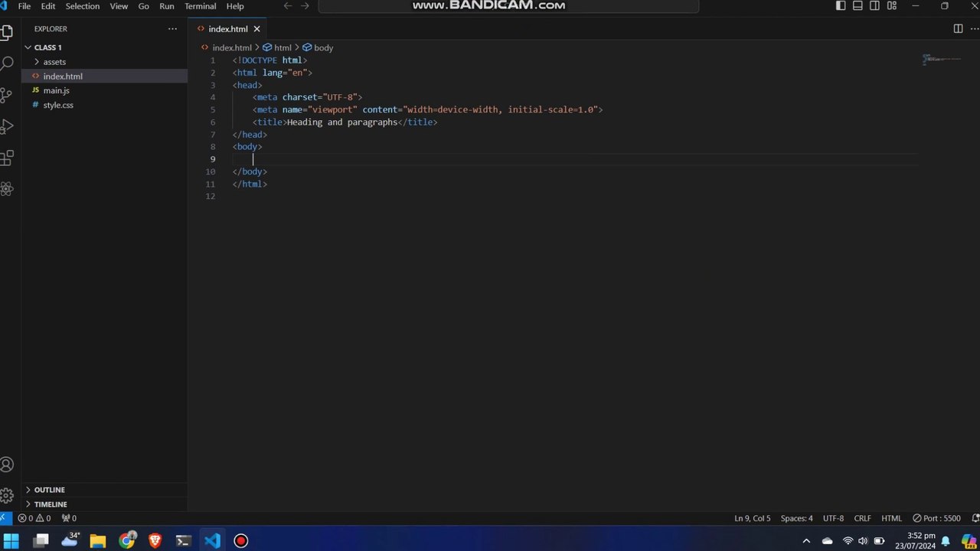Click the HTML language mode selector
This screenshot has height=551, width=980.
pyautogui.click(x=892, y=518)
